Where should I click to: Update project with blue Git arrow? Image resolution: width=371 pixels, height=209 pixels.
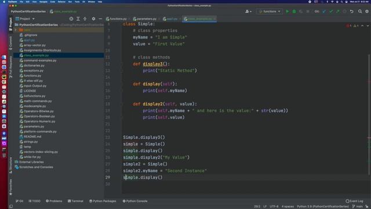324,12
